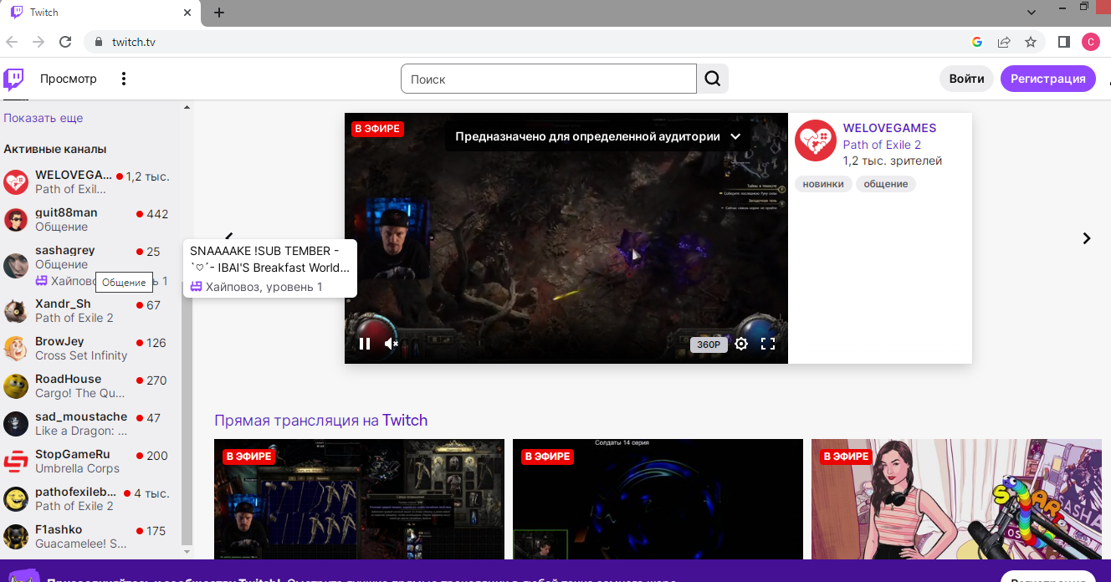Click the Войти button
This screenshot has width=1111, height=582.
coord(966,79)
